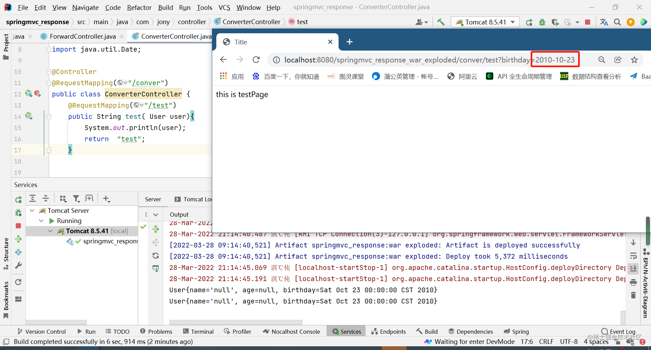Open the Endpoints tool window

pyautogui.click(x=389, y=331)
